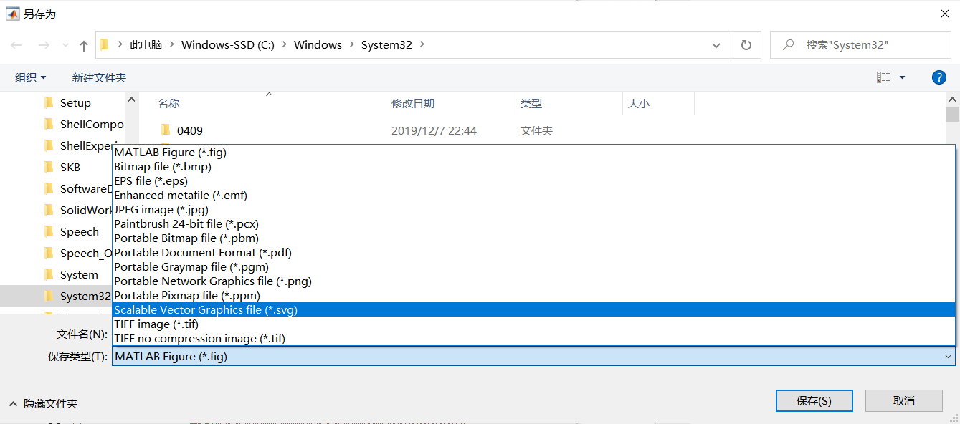Click the refresh button beside address bar

(x=746, y=45)
